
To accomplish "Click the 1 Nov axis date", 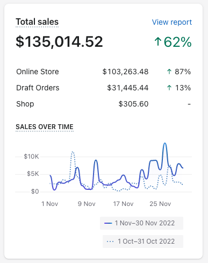I will click(49, 204).
